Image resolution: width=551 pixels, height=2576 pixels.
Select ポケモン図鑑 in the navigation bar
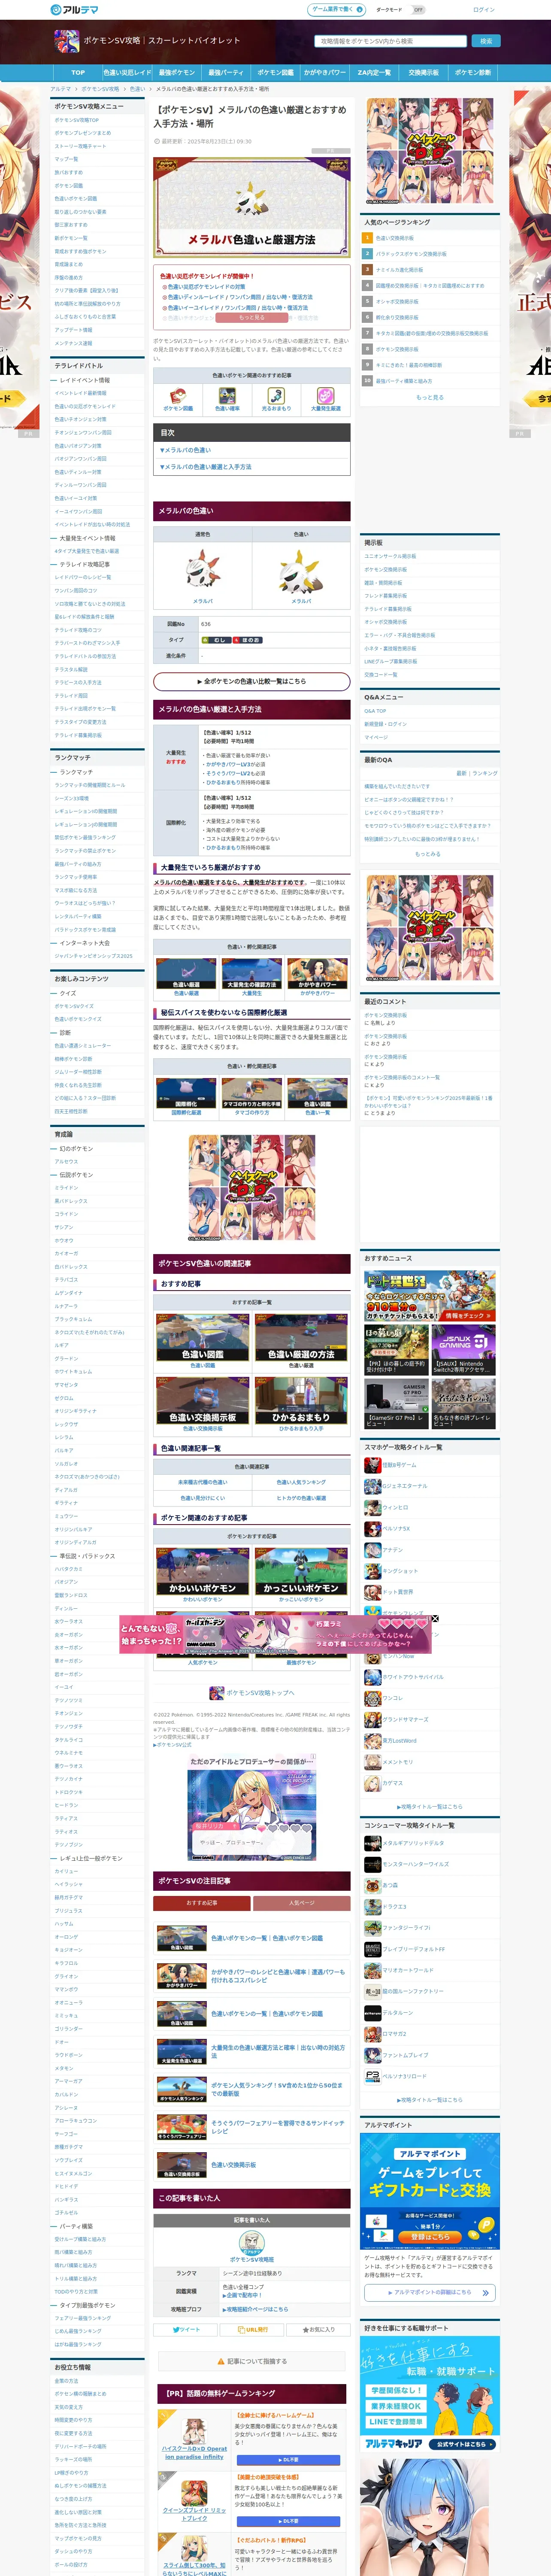pyautogui.click(x=275, y=72)
